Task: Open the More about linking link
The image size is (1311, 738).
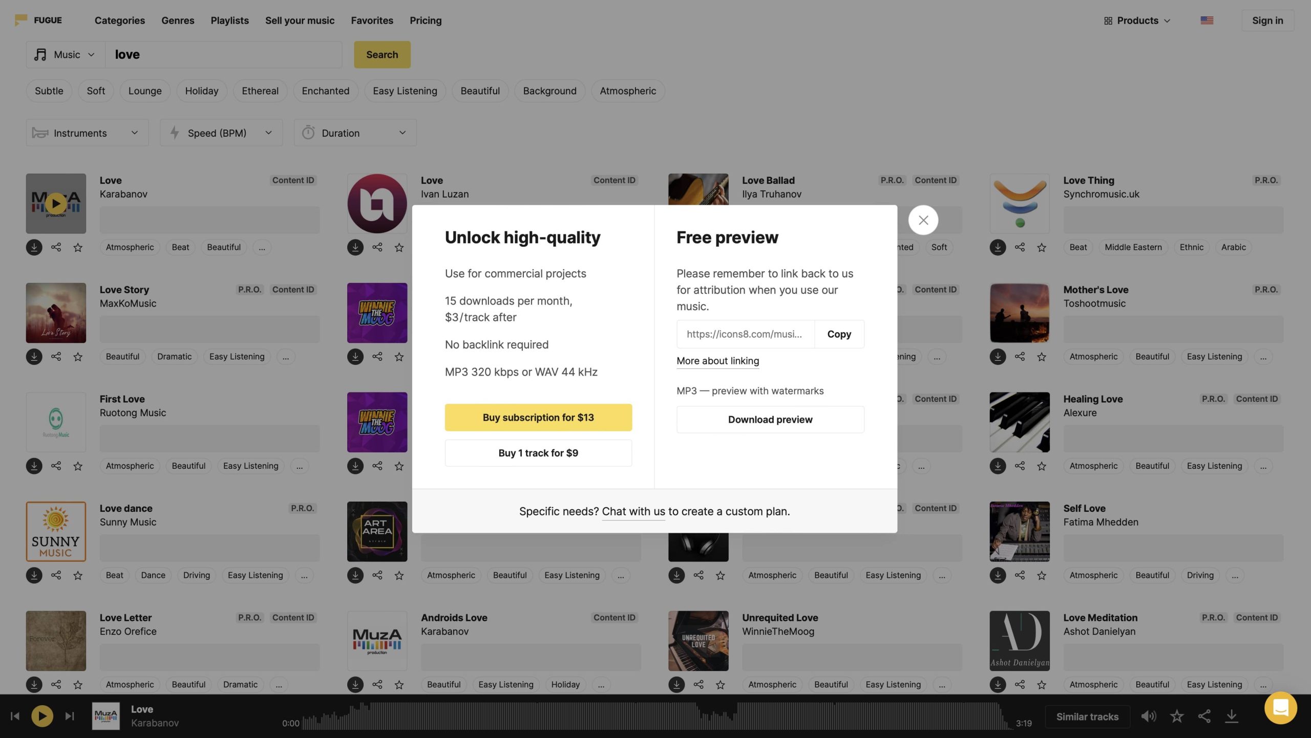Action: [x=717, y=361]
